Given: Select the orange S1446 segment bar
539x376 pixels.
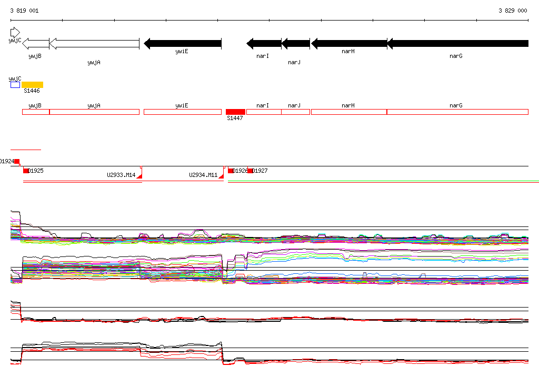Looking at the screenshot, I should (32, 85).
